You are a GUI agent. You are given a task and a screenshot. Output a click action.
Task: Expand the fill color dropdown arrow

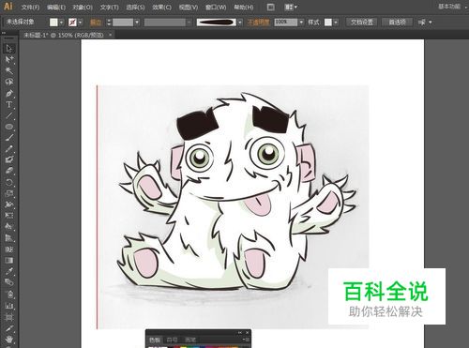(x=62, y=23)
